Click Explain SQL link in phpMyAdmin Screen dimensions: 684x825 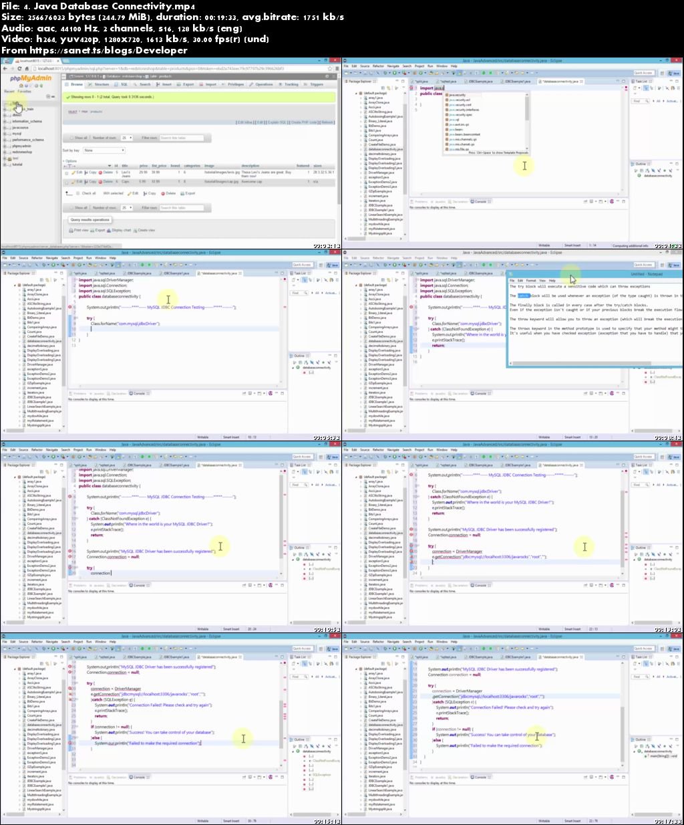click(x=277, y=122)
